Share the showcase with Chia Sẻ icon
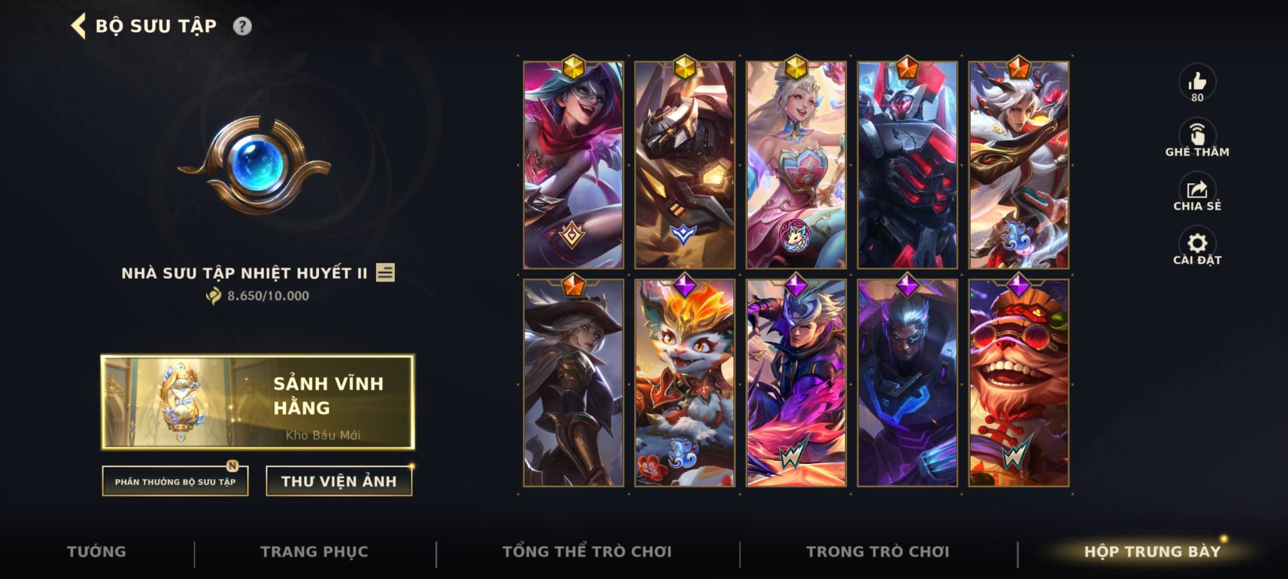The image size is (1288, 579). click(1197, 189)
